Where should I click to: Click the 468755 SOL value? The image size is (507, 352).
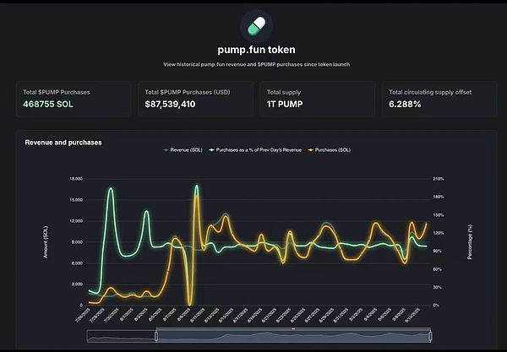coord(48,104)
